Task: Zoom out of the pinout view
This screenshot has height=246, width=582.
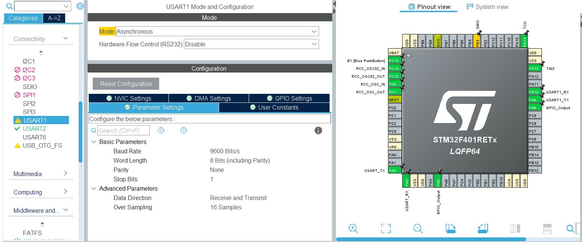Action: [418, 228]
